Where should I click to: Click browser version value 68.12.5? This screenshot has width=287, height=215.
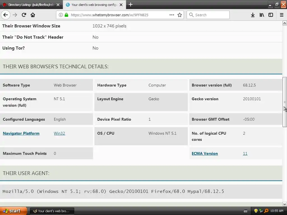click(x=249, y=85)
